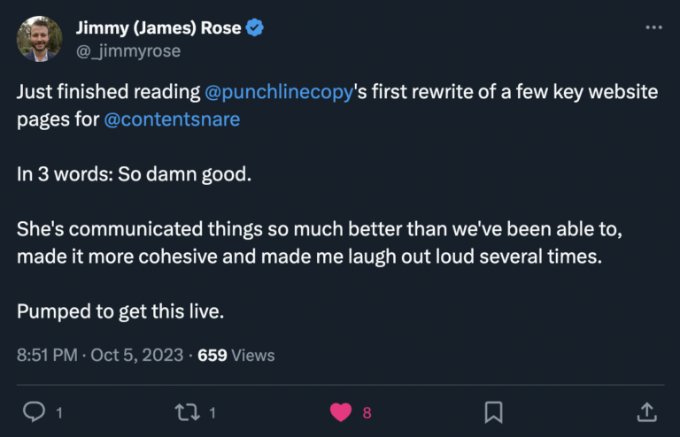The width and height of the screenshot is (680, 437).
Task: Open the @contentsnare mention link
Action: (172, 119)
